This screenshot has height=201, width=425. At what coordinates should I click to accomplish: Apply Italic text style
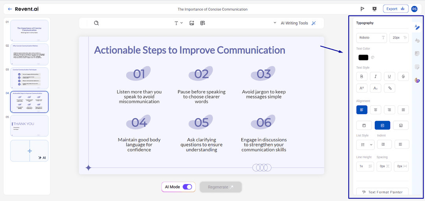375,77
